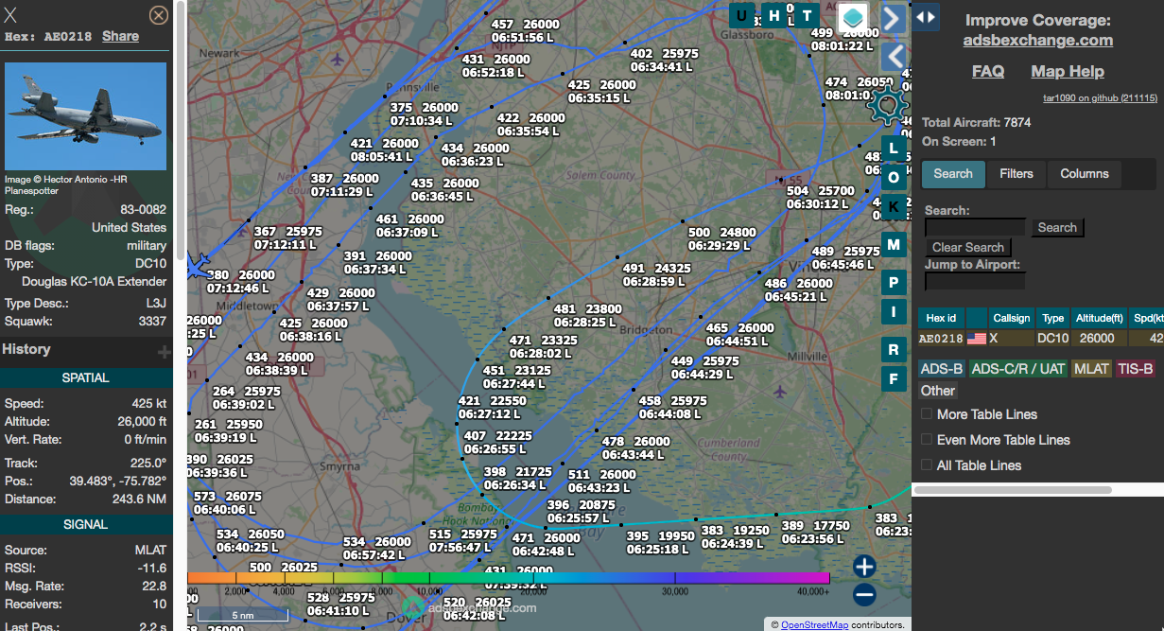
Task: Click the H map button
Action: click(x=774, y=15)
